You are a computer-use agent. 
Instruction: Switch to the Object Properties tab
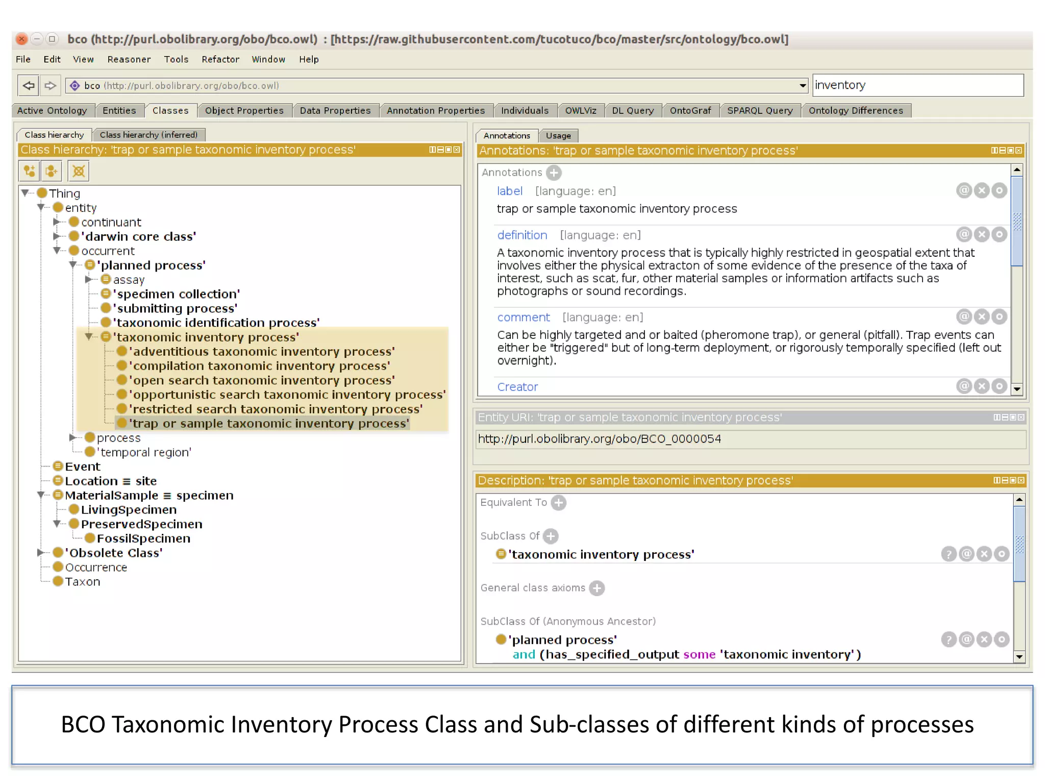(244, 110)
